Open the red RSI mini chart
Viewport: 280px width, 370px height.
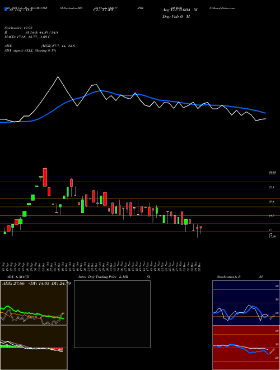pyautogui.click(x=246, y=348)
